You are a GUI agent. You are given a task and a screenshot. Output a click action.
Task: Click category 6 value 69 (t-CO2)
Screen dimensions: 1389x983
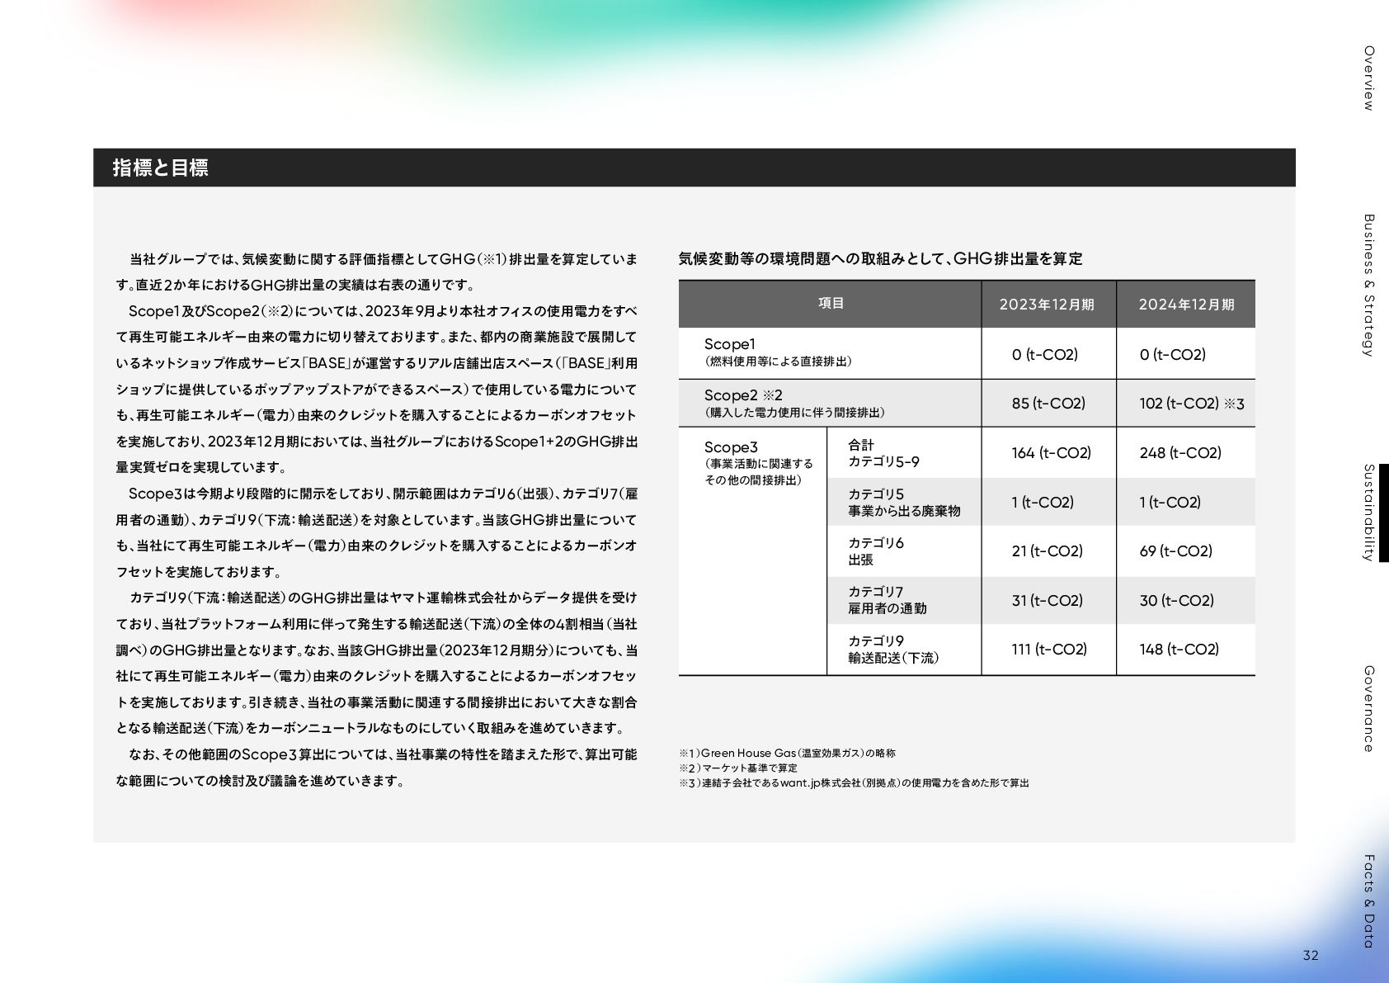tap(1175, 551)
